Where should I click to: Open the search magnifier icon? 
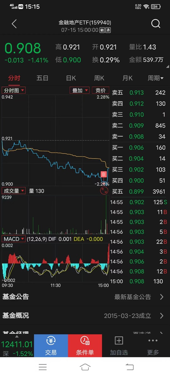(156, 24)
